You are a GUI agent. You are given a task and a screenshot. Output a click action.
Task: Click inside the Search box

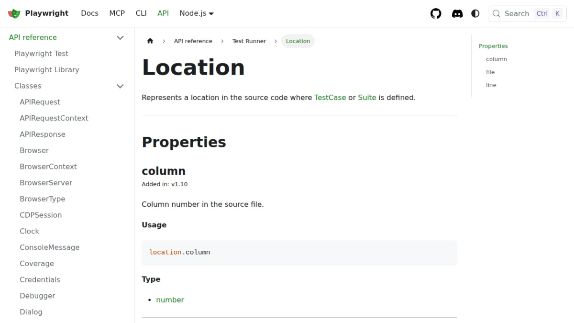tap(527, 13)
